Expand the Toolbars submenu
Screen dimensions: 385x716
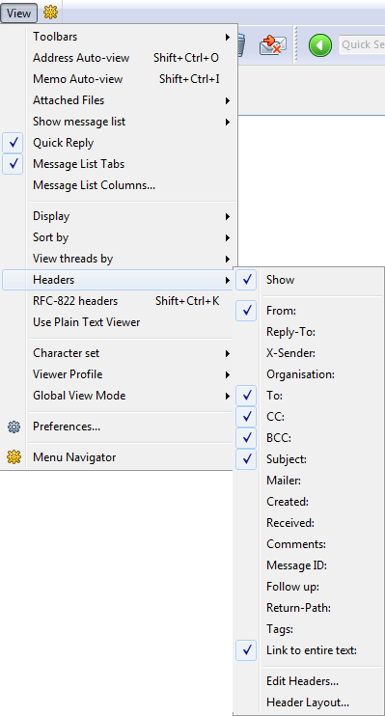[119, 37]
